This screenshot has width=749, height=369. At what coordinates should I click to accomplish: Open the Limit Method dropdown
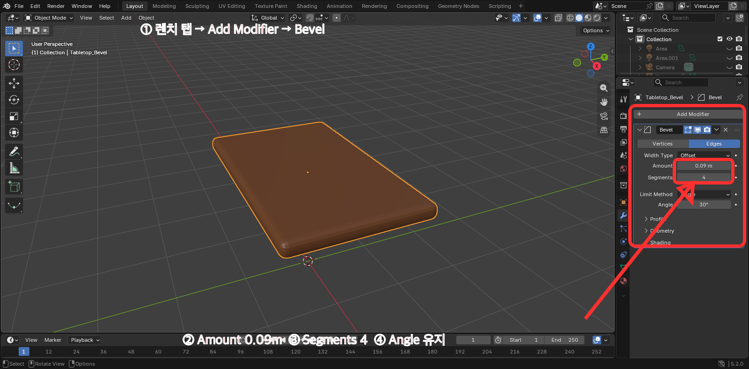pos(704,194)
